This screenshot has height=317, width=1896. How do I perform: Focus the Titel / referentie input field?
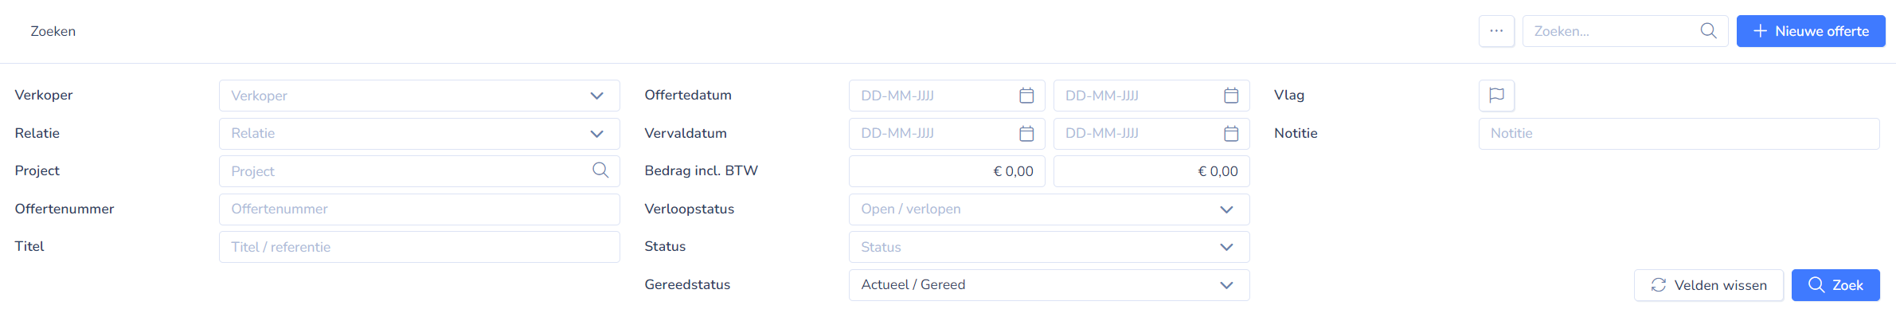pyautogui.click(x=420, y=247)
